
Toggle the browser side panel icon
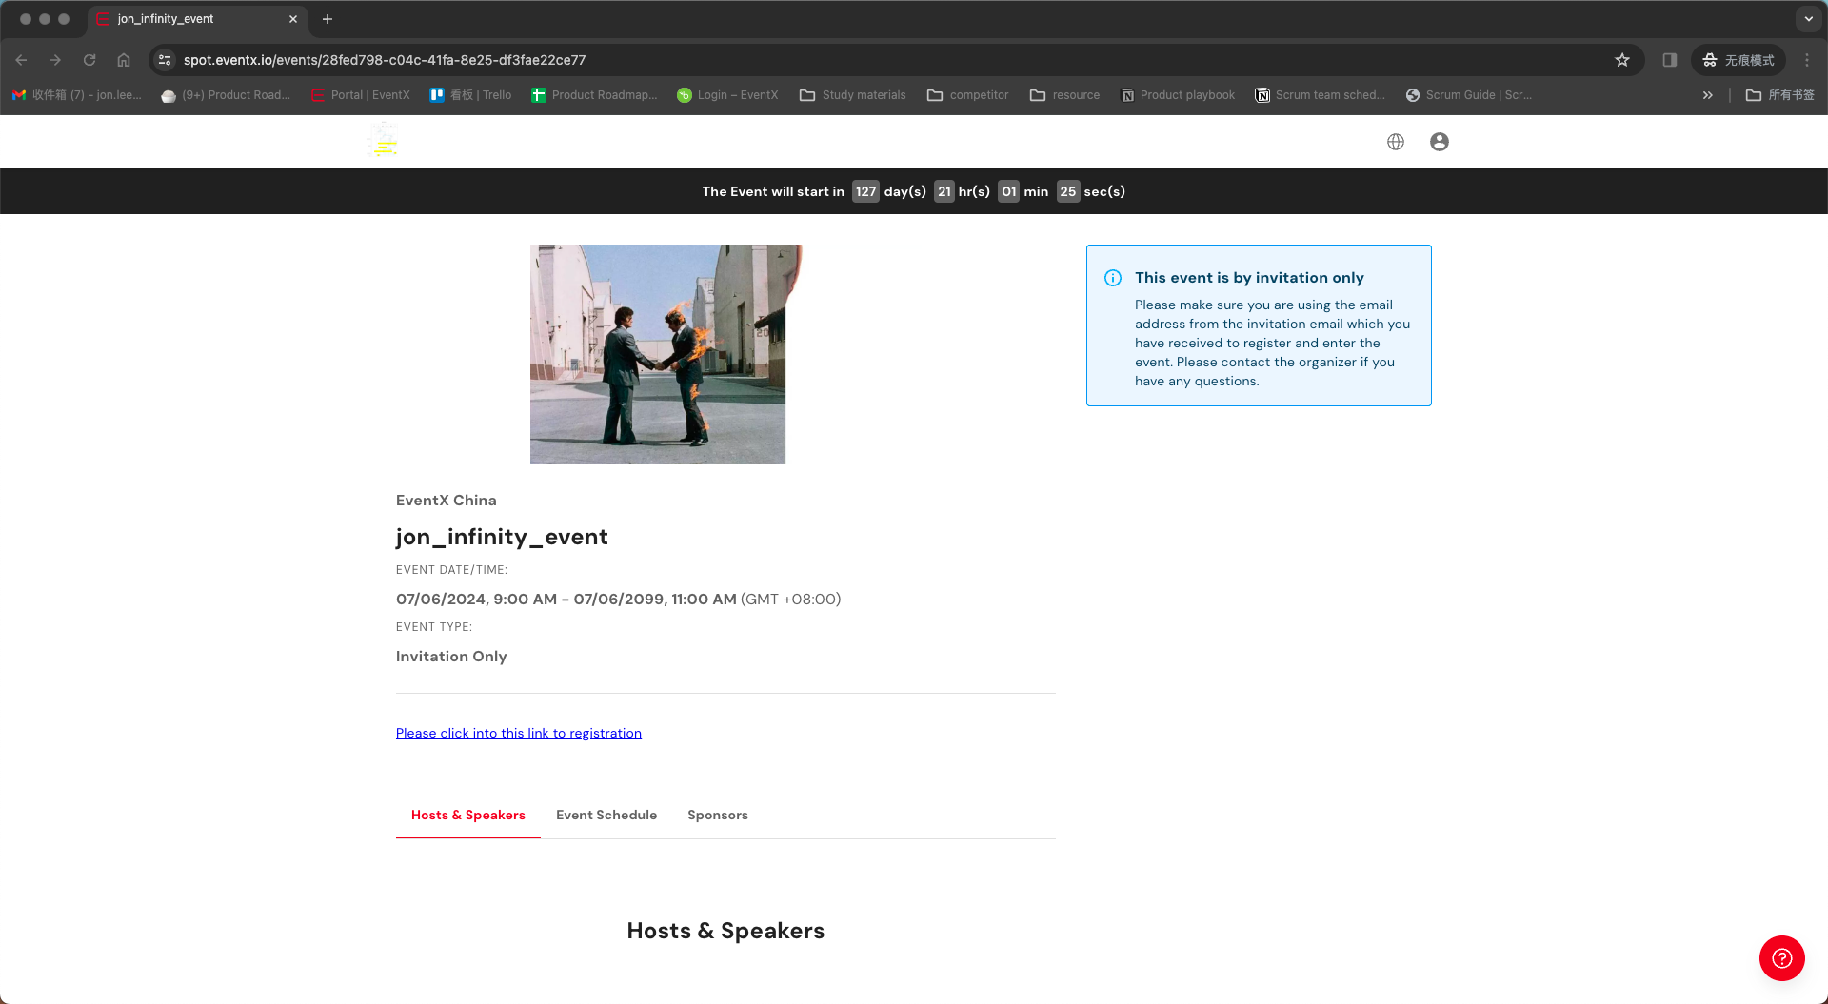1670,60
